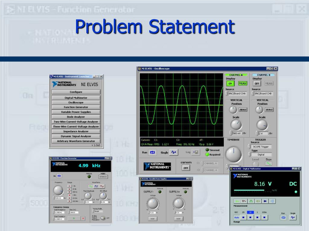This screenshot has width=309, height=231.
Task: Select the 100m VDC range in Multimeter
Action: (264, 217)
